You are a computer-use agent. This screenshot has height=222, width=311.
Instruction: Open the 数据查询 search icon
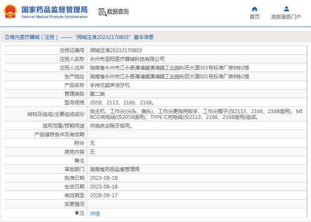(103, 12)
